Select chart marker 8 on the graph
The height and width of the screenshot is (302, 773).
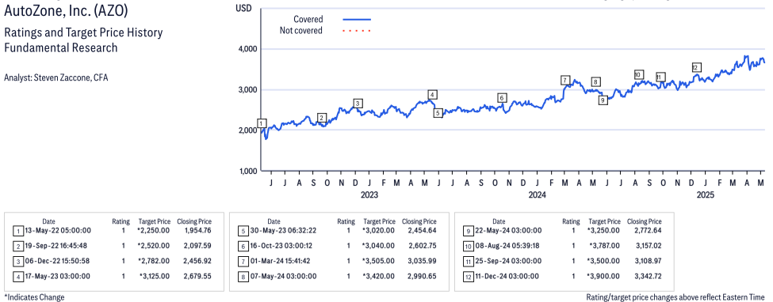pyautogui.click(x=595, y=82)
